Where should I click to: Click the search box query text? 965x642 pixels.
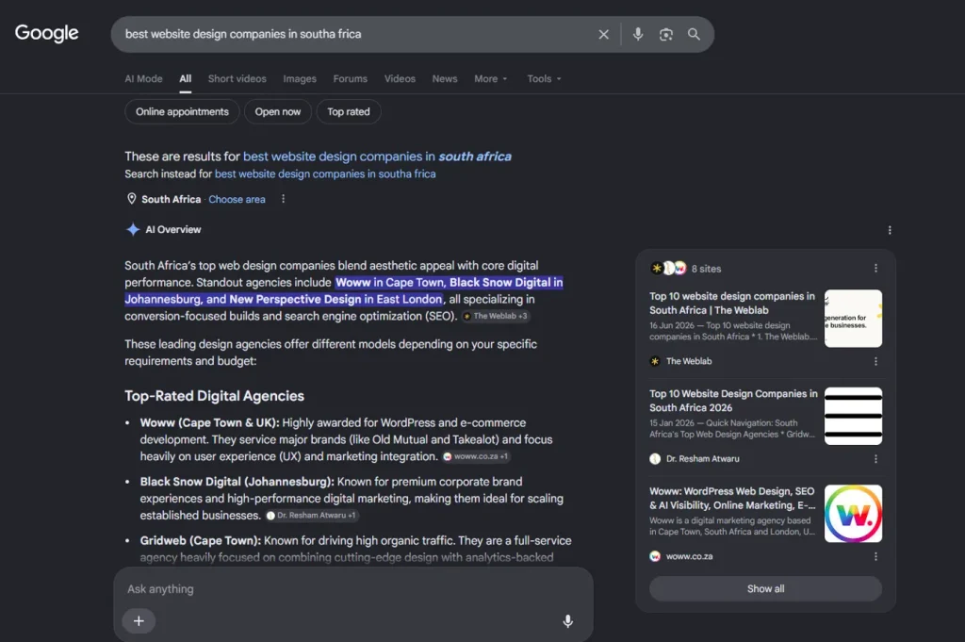(243, 34)
